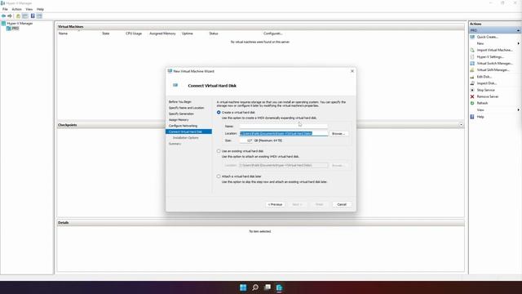Open the Windows Start menu
Viewport: 522px width, 294px height.
point(243,287)
